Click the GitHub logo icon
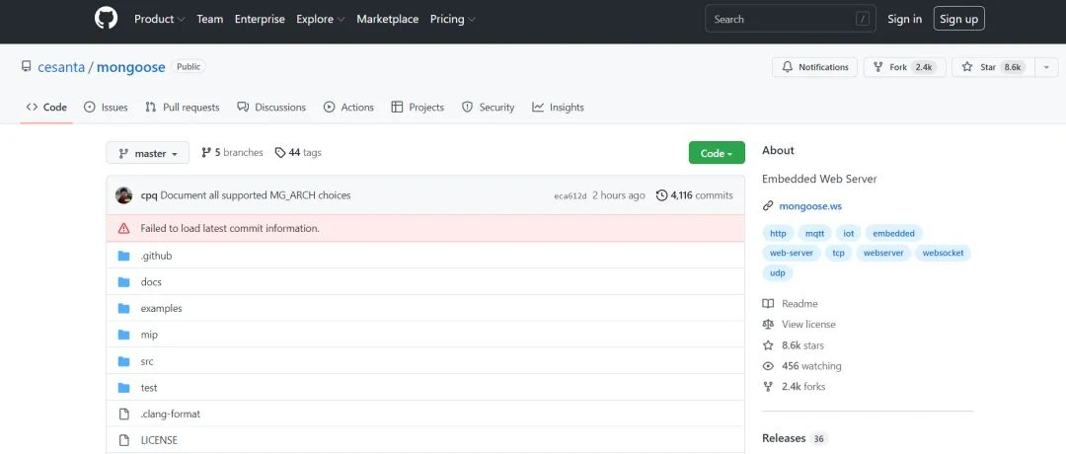The height and width of the screenshot is (454, 1066). [x=106, y=19]
